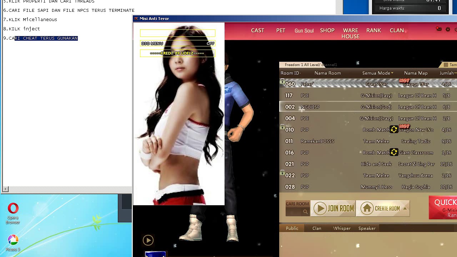Click the lock icon on room 022
The height and width of the screenshot is (257, 457).
(x=282, y=173)
